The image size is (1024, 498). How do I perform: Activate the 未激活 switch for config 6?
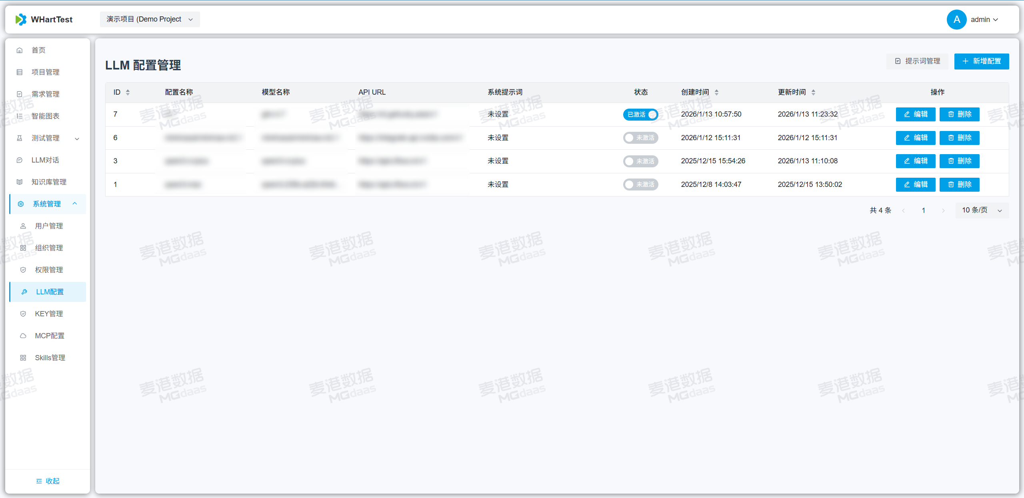[x=640, y=138]
